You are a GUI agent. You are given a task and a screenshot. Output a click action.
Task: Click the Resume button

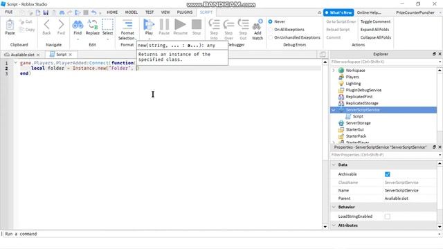180,25
